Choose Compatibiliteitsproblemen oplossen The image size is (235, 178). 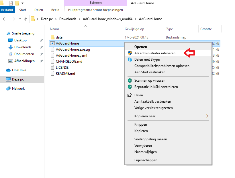pos(168,66)
